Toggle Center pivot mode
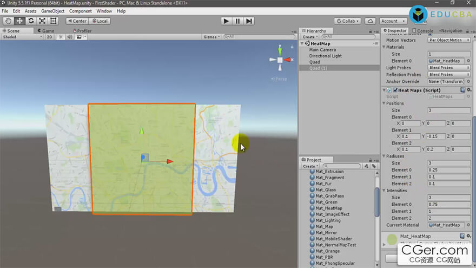The width and height of the screenshot is (476, 268). pos(77,21)
